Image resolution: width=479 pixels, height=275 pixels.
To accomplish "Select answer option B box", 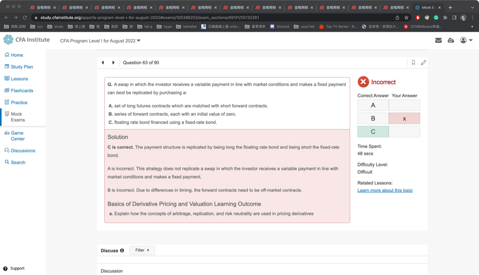I will (373, 119).
